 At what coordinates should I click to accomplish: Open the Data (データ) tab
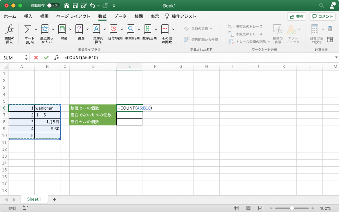click(120, 16)
